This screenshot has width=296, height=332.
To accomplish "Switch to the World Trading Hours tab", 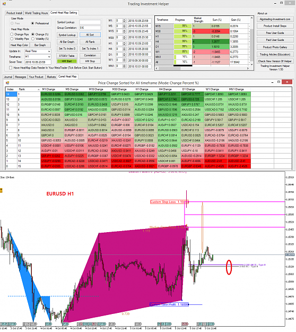I will click(37, 13).
